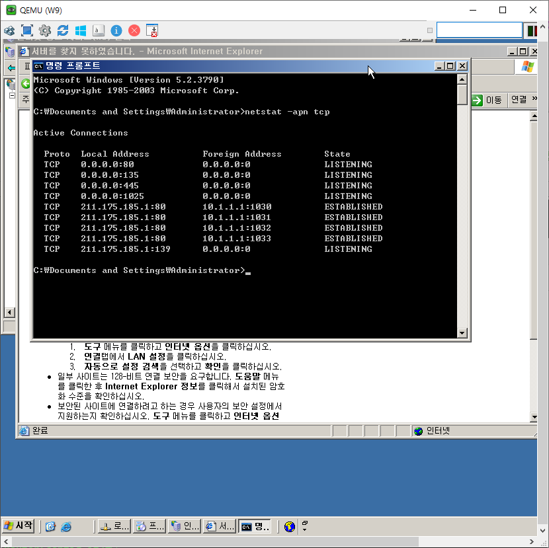Screen dimensions: 549x548
Task: Switch to the 인... taskbar button
Action: click(185, 526)
